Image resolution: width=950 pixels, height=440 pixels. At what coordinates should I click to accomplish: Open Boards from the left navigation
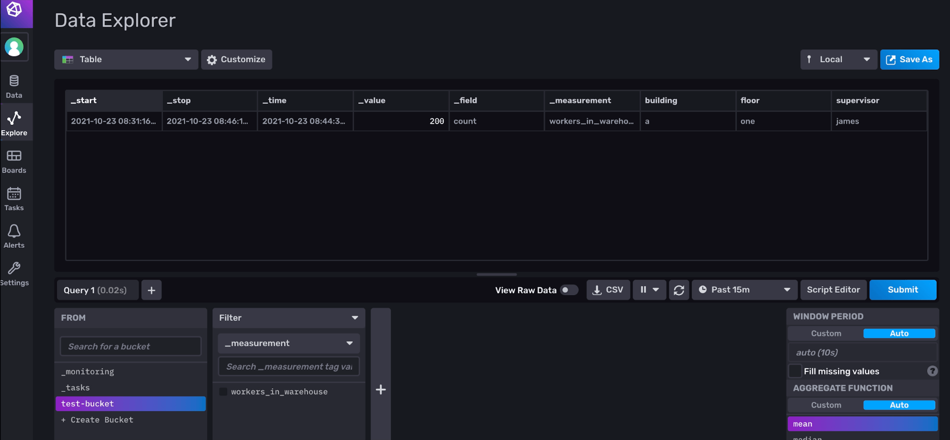[x=14, y=160]
